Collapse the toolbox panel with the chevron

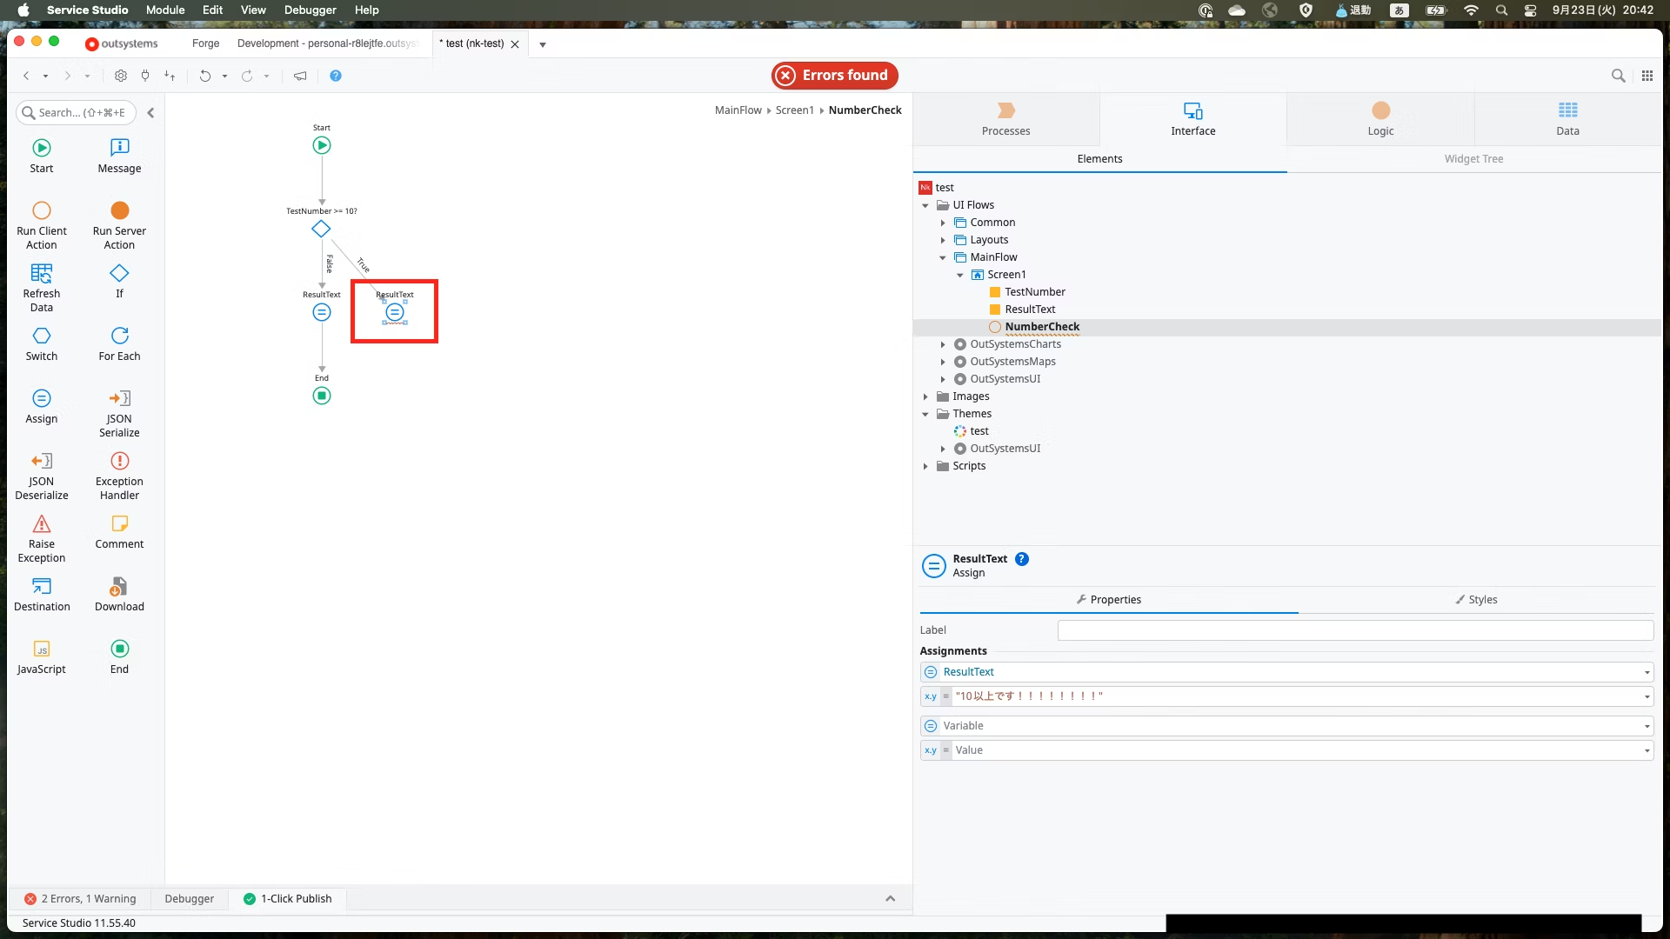(150, 113)
